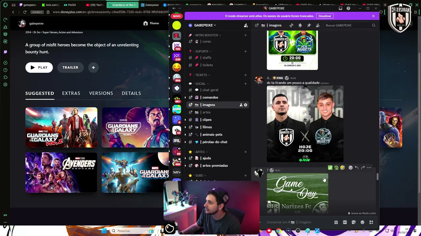
Task: Search in Buscar GABEPEIXE field
Action: tap(350, 25)
